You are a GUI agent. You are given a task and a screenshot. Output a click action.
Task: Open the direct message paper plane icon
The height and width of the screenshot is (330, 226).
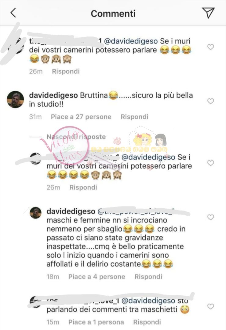pyautogui.click(x=208, y=13)
